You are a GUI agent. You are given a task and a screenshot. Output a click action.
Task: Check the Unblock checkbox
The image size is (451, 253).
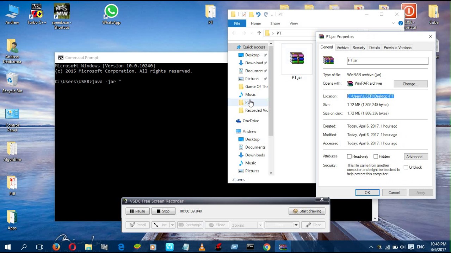406,167
